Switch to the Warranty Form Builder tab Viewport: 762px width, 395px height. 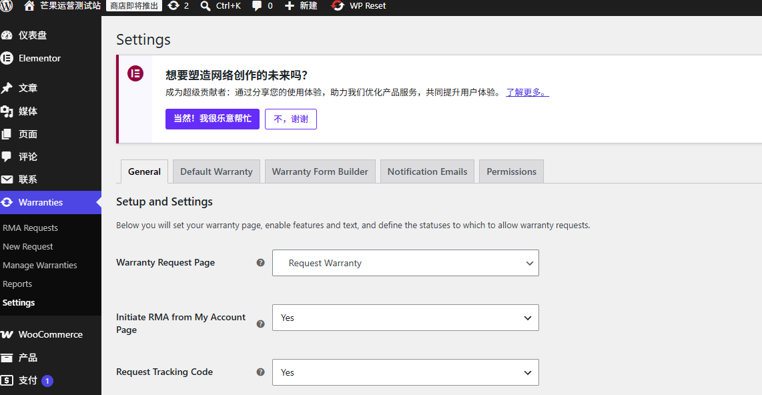[x=320, y=171]
